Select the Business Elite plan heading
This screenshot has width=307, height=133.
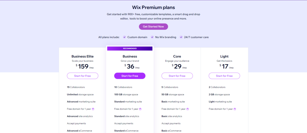[x=82, y=57]
